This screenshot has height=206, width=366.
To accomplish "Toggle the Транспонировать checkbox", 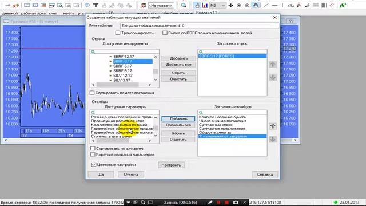I will click(x=118, y=33).
